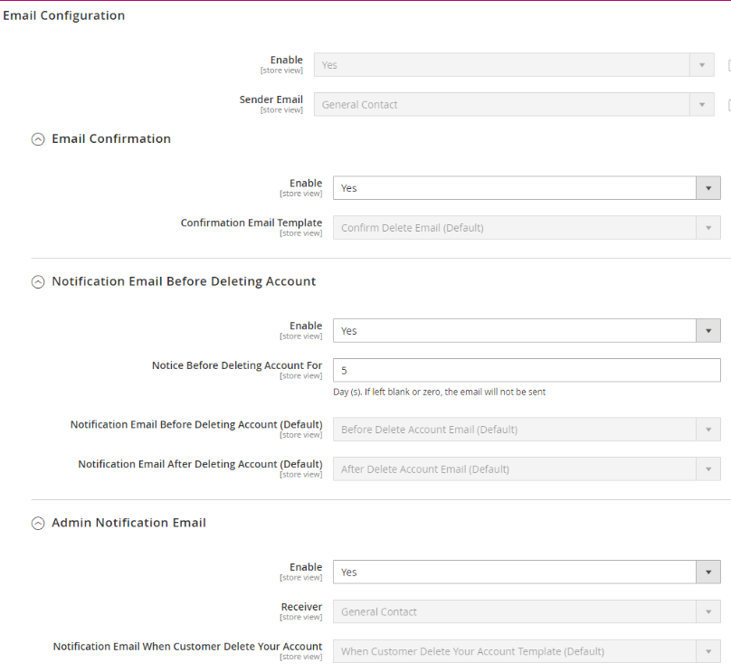Click circle chevron beside Notification Email Before Deleting Account
Viewport: 731px width, 672px height.
click(37, 282)
